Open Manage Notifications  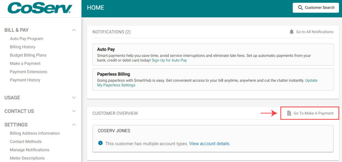click(29, 150)
